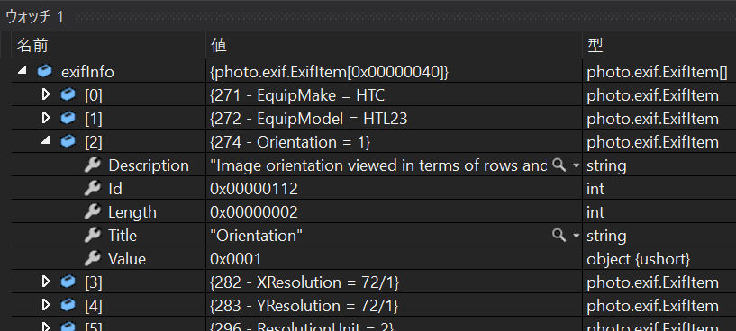Open Description visualizer dropdown arrow

[x=577, y=166]
